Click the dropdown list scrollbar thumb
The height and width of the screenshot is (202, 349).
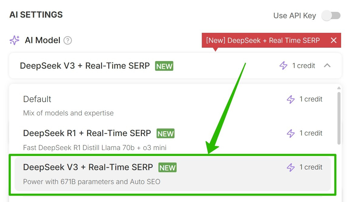click(x=339, y=118)
